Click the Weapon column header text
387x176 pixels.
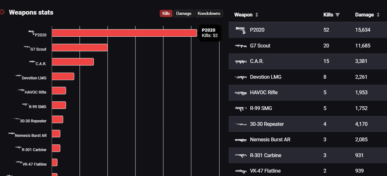click(x=243, y=15)
